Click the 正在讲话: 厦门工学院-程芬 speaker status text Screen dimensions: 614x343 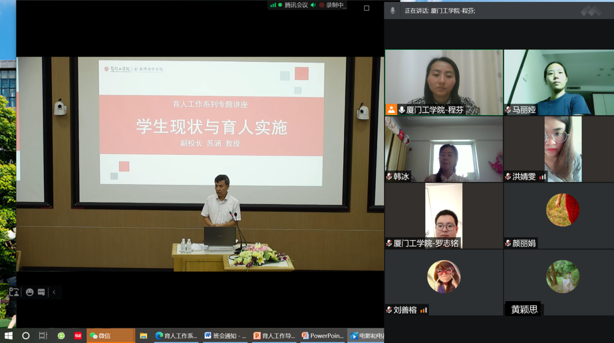pyautogui.click(x=440, y=11)
